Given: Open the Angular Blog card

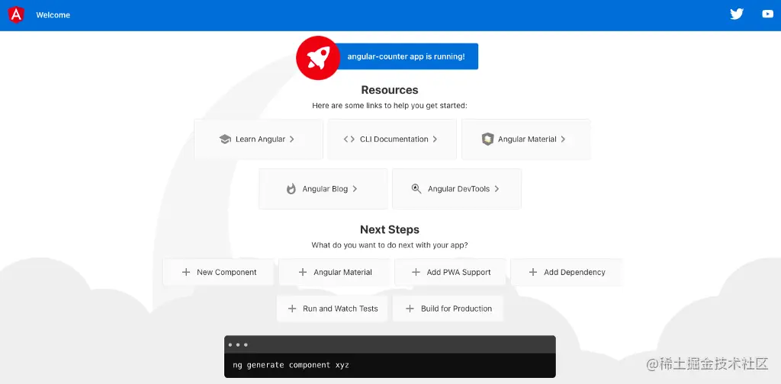Looking at the screenshot, I should click(x=323, y=189).
